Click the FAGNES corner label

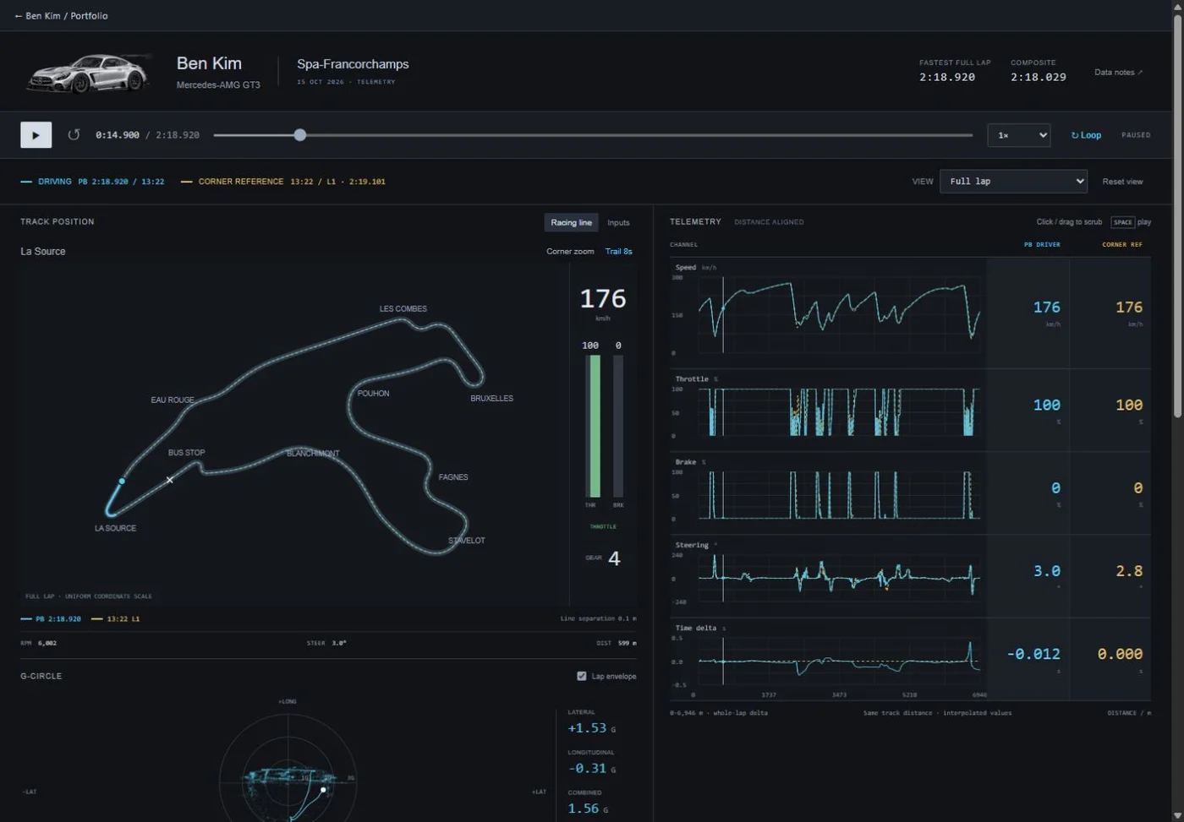(x=453, y=477)
